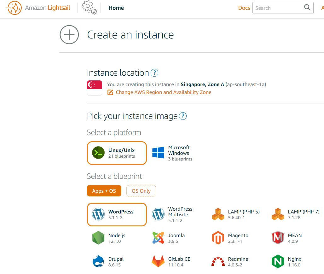
Task: Open the Docs link
Action: point(244,8)
